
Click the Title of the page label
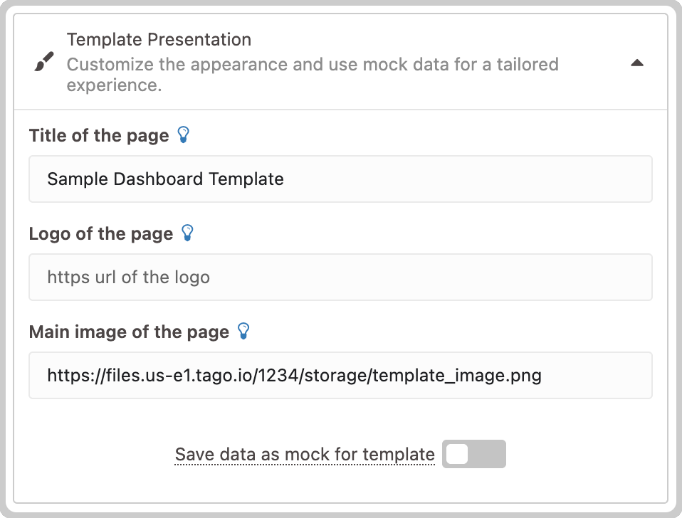tap(99, 136)
